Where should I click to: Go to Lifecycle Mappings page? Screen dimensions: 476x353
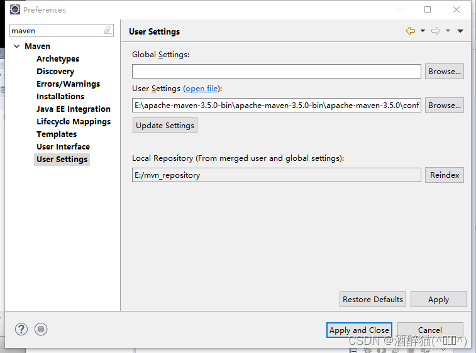click(x=74, y=122)
